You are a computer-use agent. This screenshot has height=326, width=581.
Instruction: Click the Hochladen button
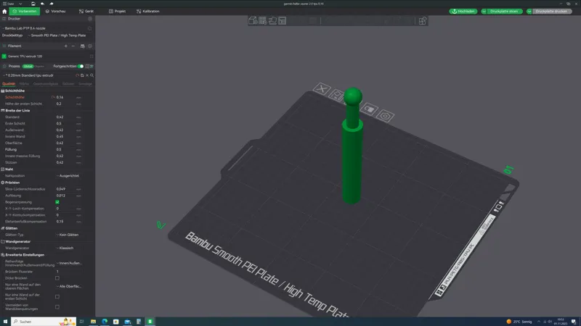pyautogui.click(x=463, y=12)
